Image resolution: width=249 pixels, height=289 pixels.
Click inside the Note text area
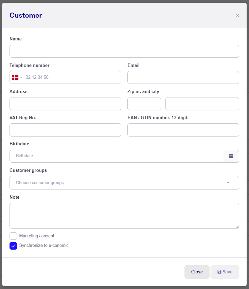point(124,216)
